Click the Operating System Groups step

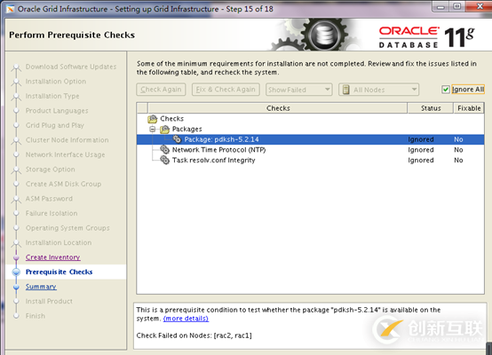click(x=67, y=228)
